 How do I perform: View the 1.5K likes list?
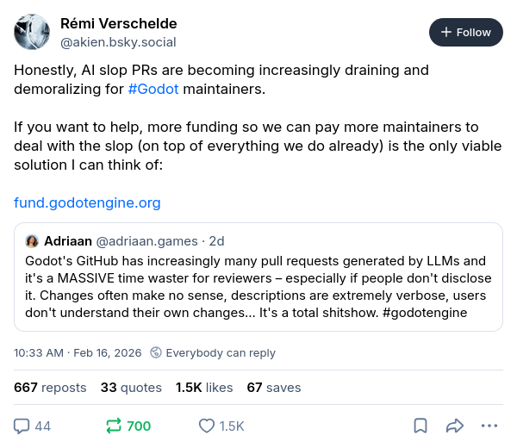pyautogui.click(x=204, y=388)
